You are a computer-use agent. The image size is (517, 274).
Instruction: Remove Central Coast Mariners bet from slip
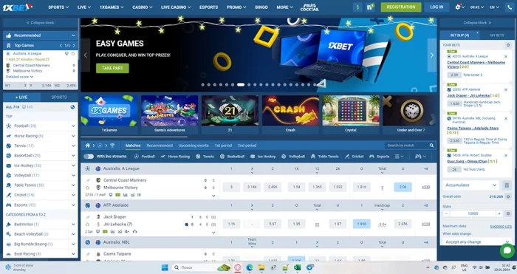(506, 57)
